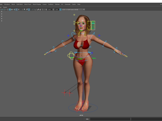This screenshot has width=162, height=121.
Task: Click the Exposure value field 0.00
Action: pos(50,9)
